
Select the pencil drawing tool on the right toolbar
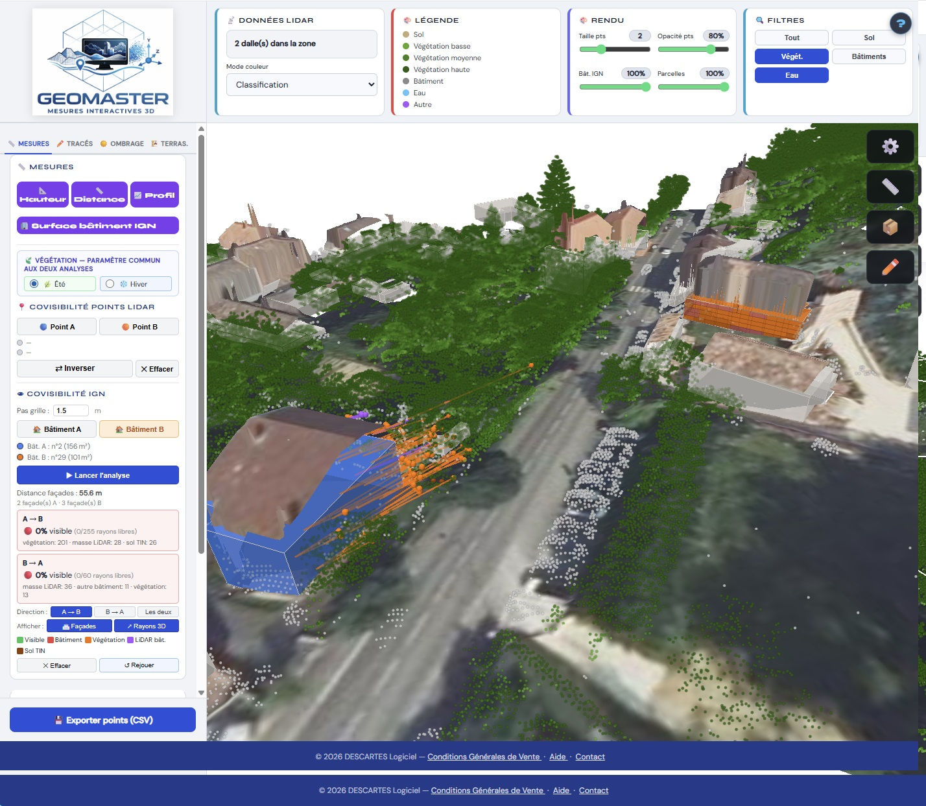point(890,267)
